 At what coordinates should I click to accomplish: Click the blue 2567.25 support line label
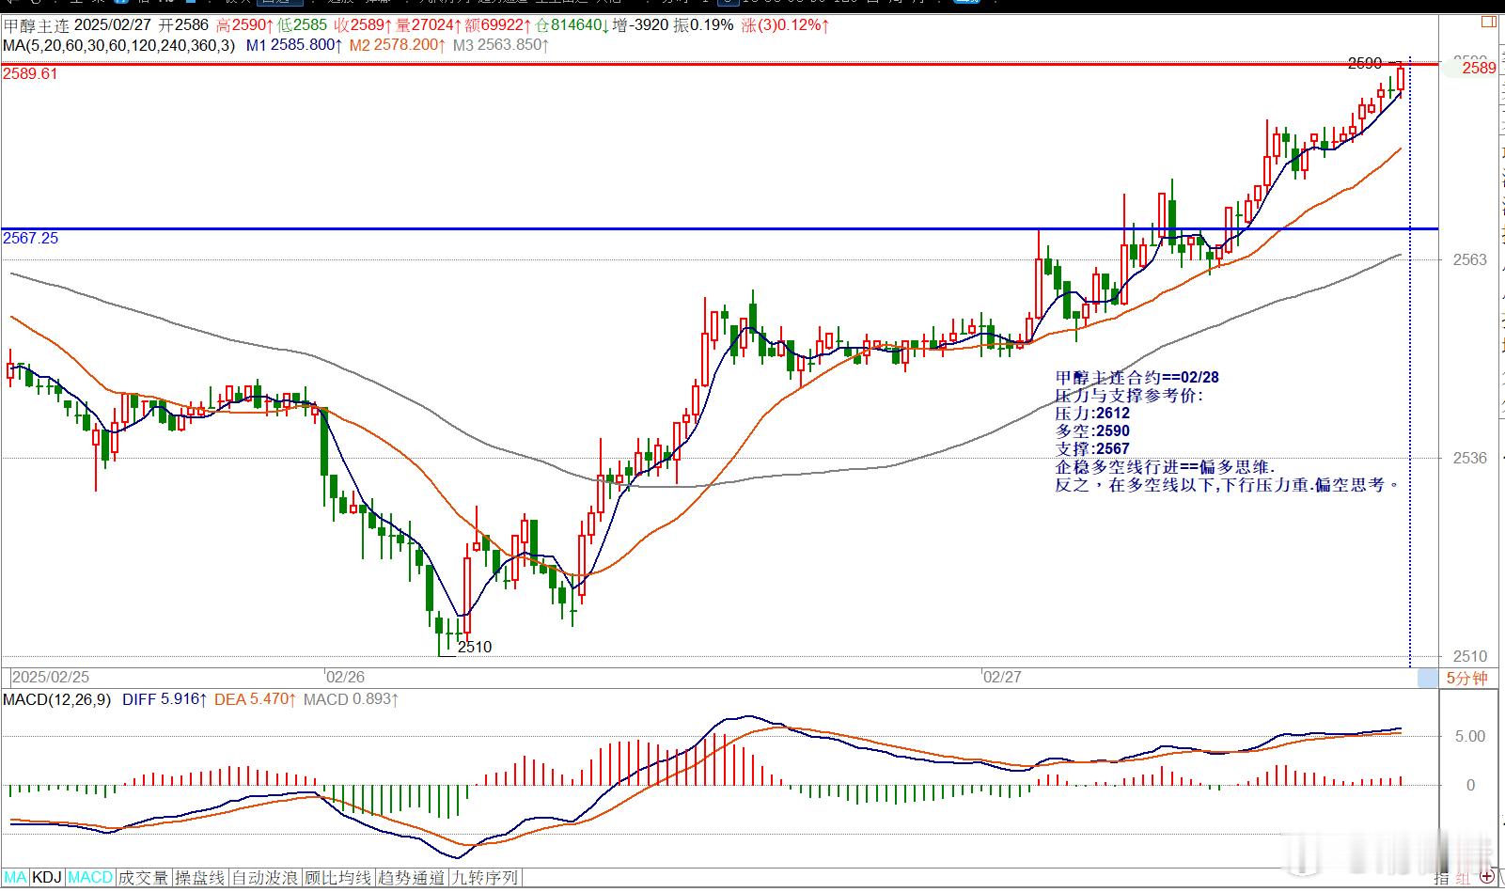[x=30, y=239]
